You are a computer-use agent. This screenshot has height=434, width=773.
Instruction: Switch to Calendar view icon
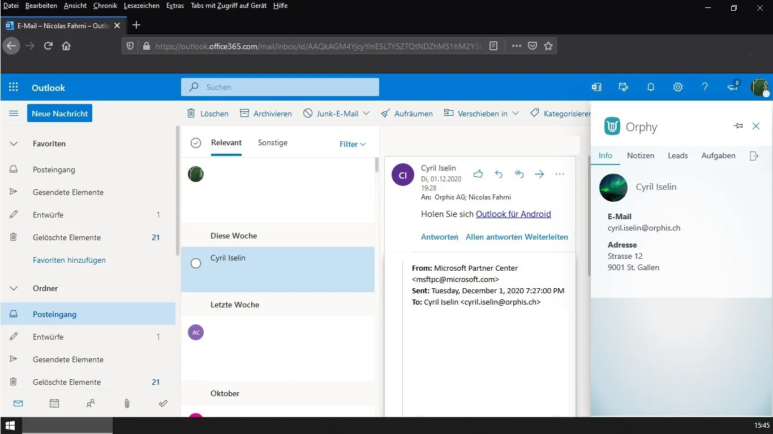click(54, 403)
